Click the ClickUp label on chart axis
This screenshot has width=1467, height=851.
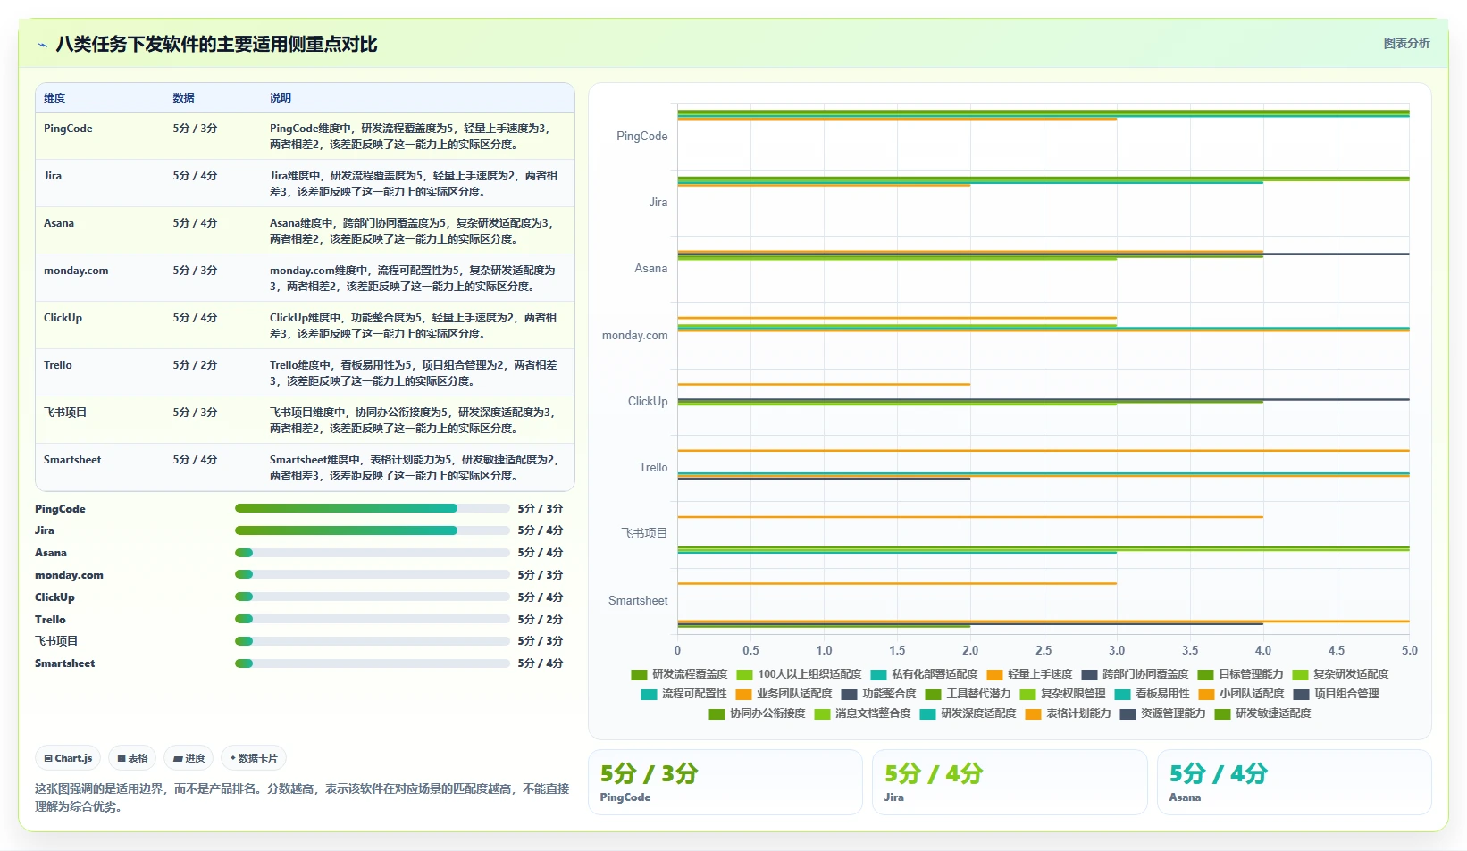click(648, 402)
